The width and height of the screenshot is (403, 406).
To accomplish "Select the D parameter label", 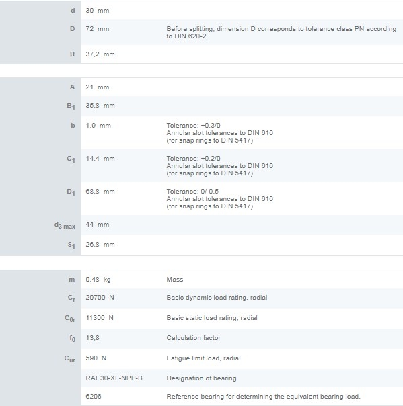I will tap(72, 29).
